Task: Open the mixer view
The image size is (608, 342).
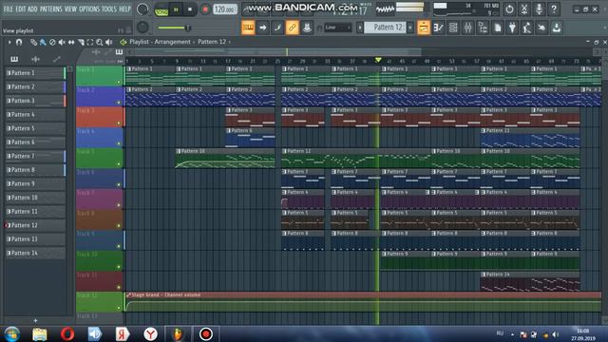Action: tap(467, 28)
